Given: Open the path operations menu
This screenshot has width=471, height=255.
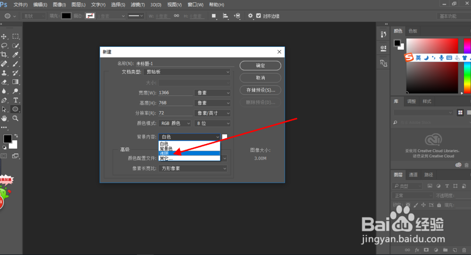Looking at the screenshot, I should click(x=213, y=16).
